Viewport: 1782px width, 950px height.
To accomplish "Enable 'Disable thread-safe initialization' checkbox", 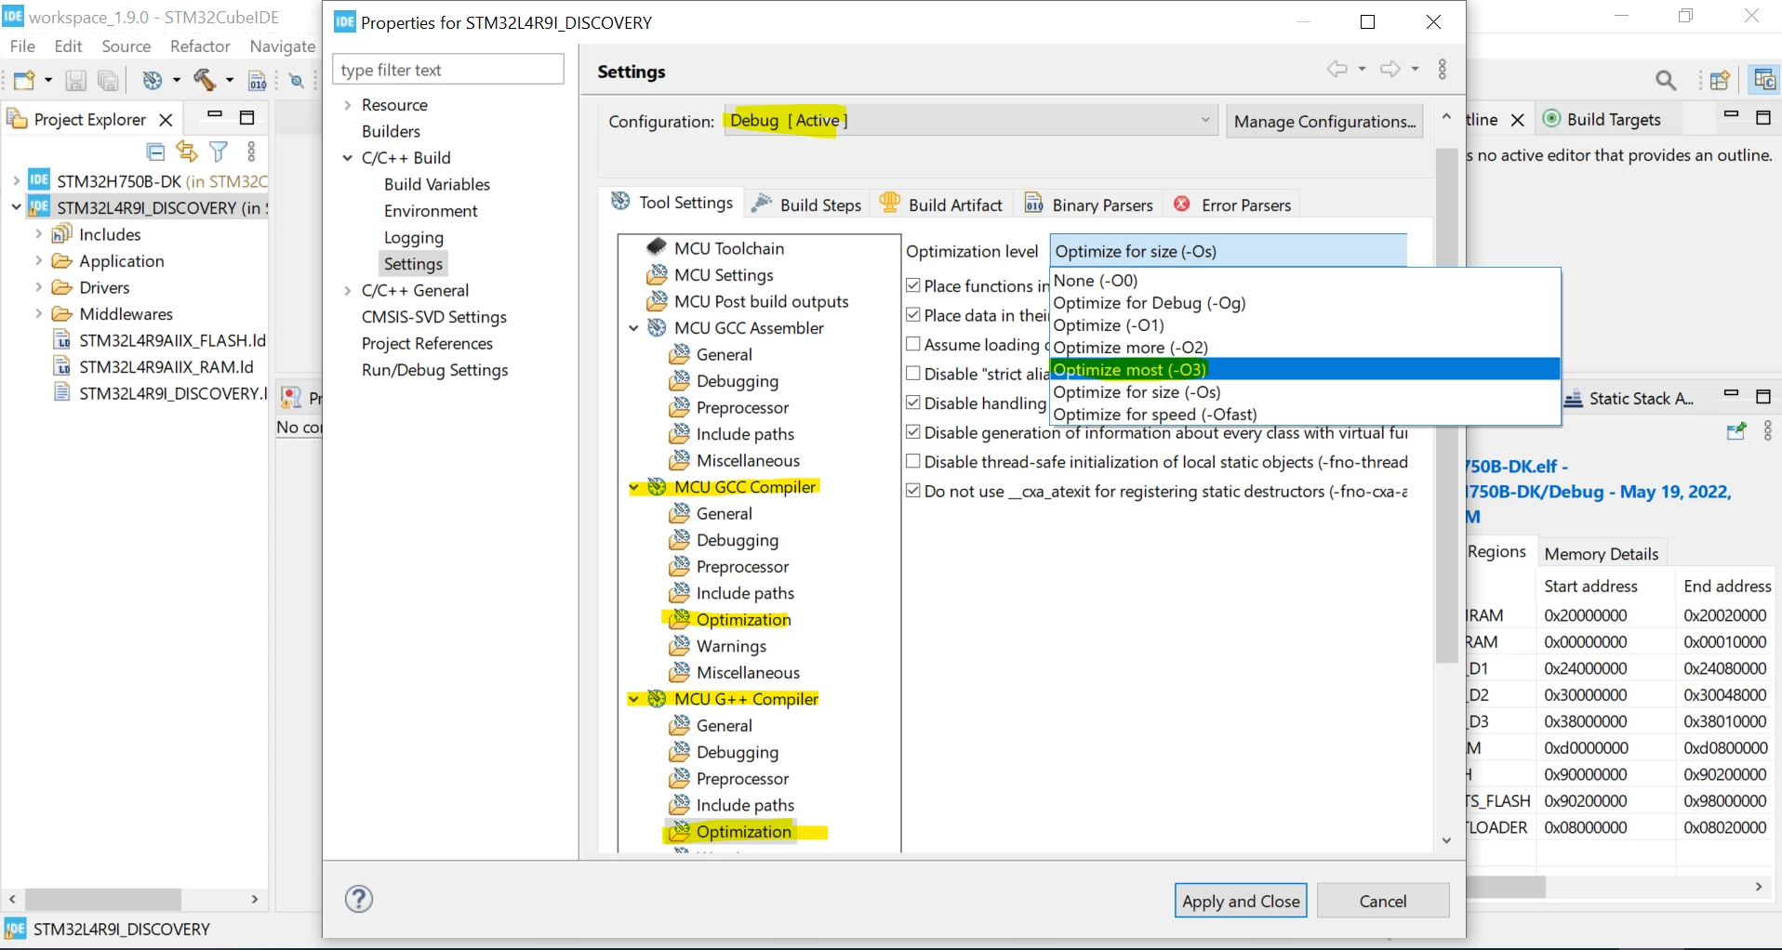I will [x=913, y=461].
